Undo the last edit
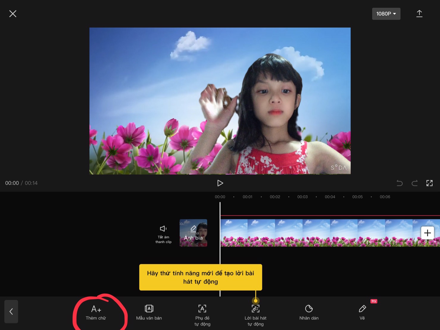Image resolution: width=440 pixels, height=330 pixels. pos(400,183)
